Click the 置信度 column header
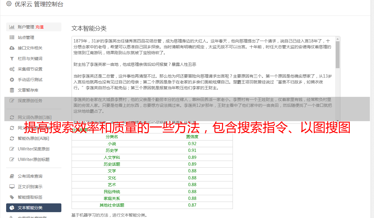 coord(192,137)
